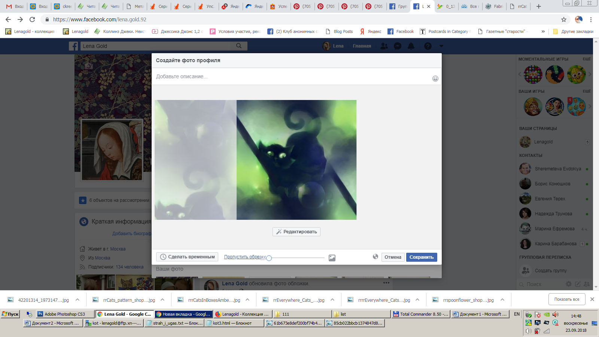Switch to the Груп Facebook tab

[x=399, y=6]
